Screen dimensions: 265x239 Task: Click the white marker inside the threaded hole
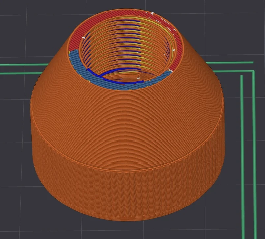point(138,78)
